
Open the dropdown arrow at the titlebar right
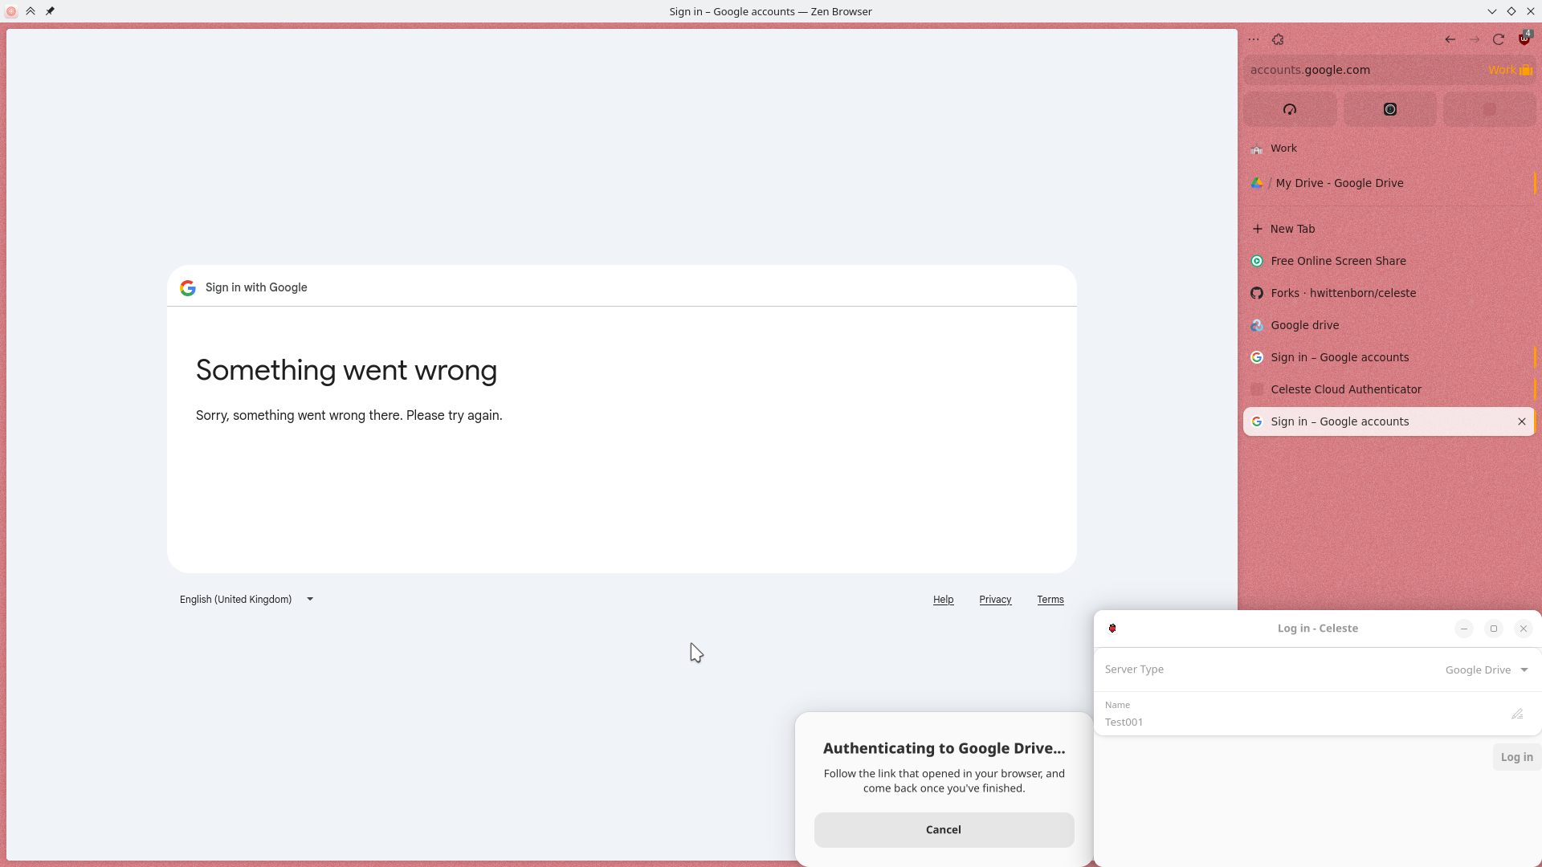[1492, 11]
